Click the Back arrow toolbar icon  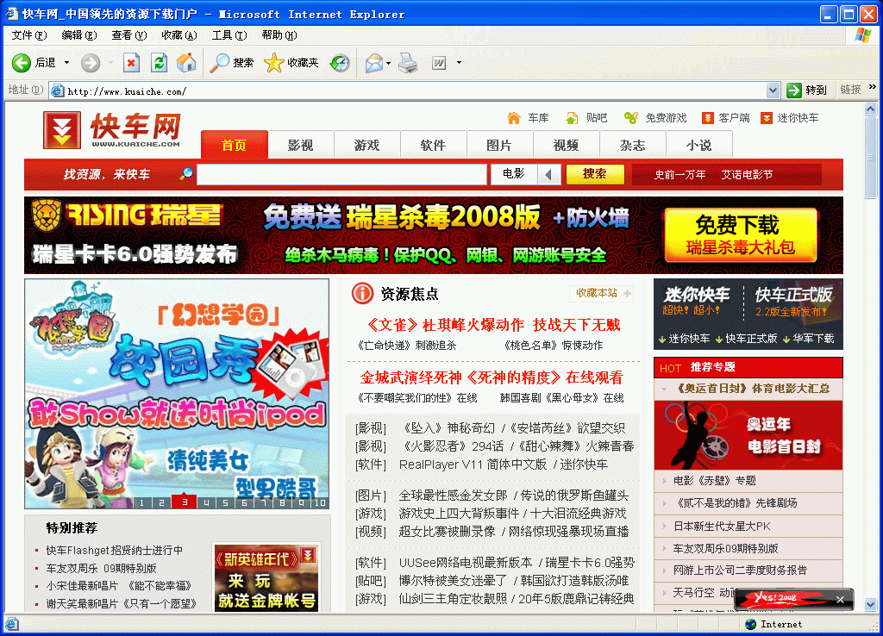coord(22,62)
